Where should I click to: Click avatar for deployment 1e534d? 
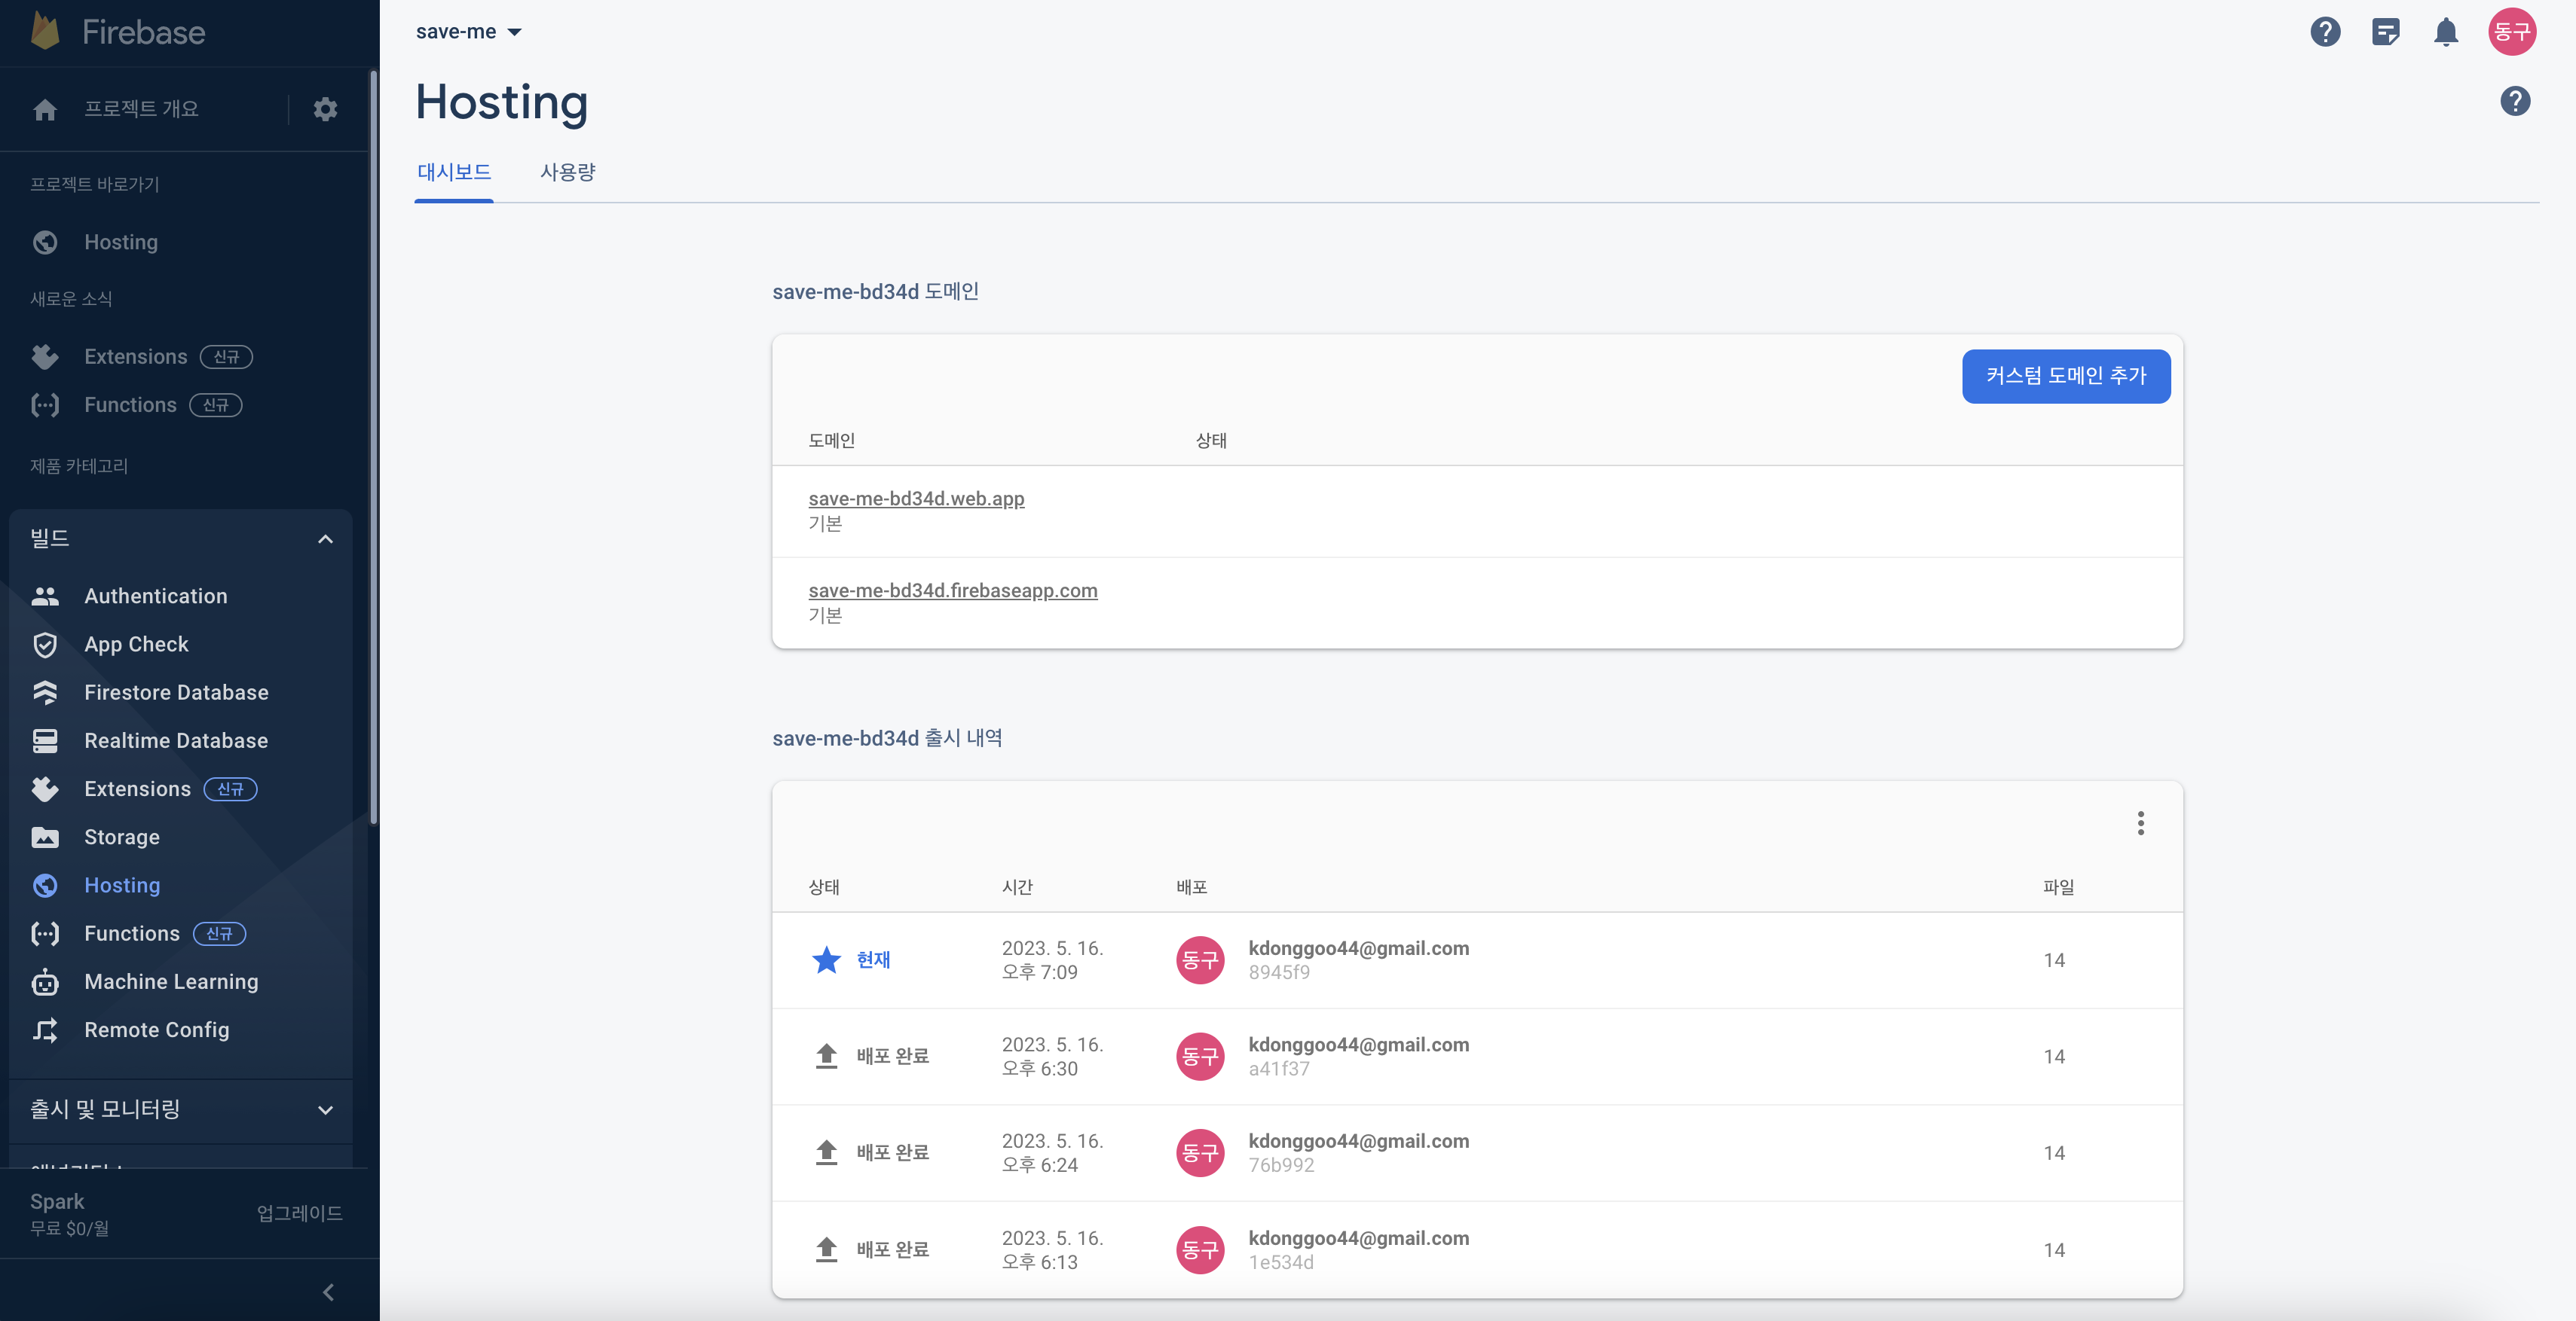click(x=1200, y=1250)
